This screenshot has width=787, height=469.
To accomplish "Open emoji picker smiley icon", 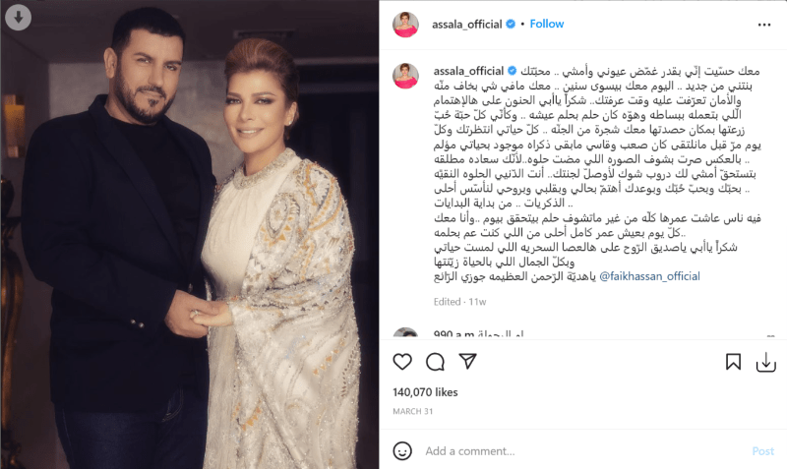I will (402, 450).
